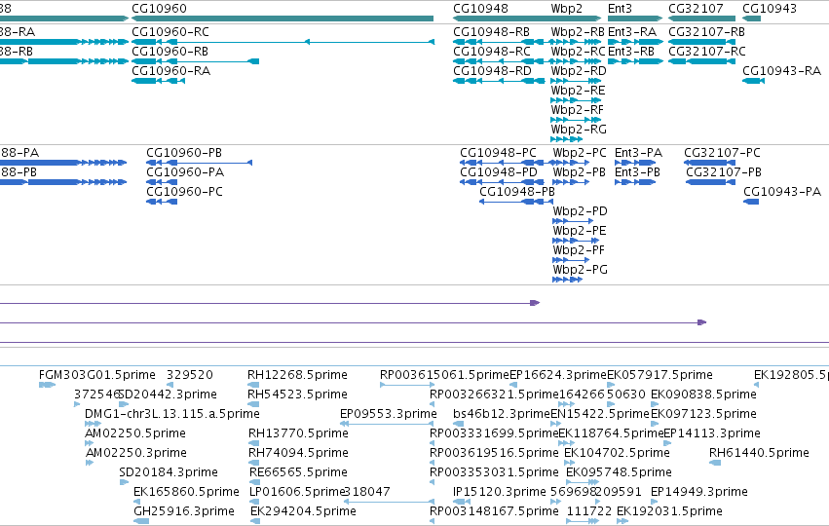This screenshot has width=829, height=526.
Task: Select protein Wbp2-PG
Action: [x=580, y=270]
